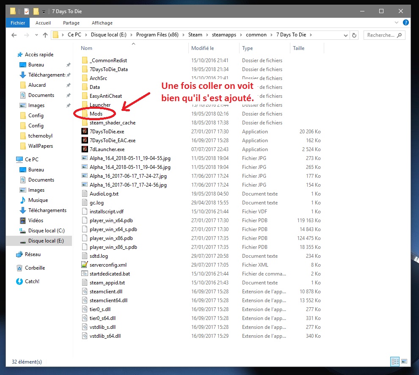Click the Forward navigation arrow
This screenshot has width=419, height=375.
point(26,35)
